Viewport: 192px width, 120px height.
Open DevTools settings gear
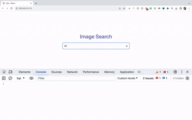[x=175, y=72]
